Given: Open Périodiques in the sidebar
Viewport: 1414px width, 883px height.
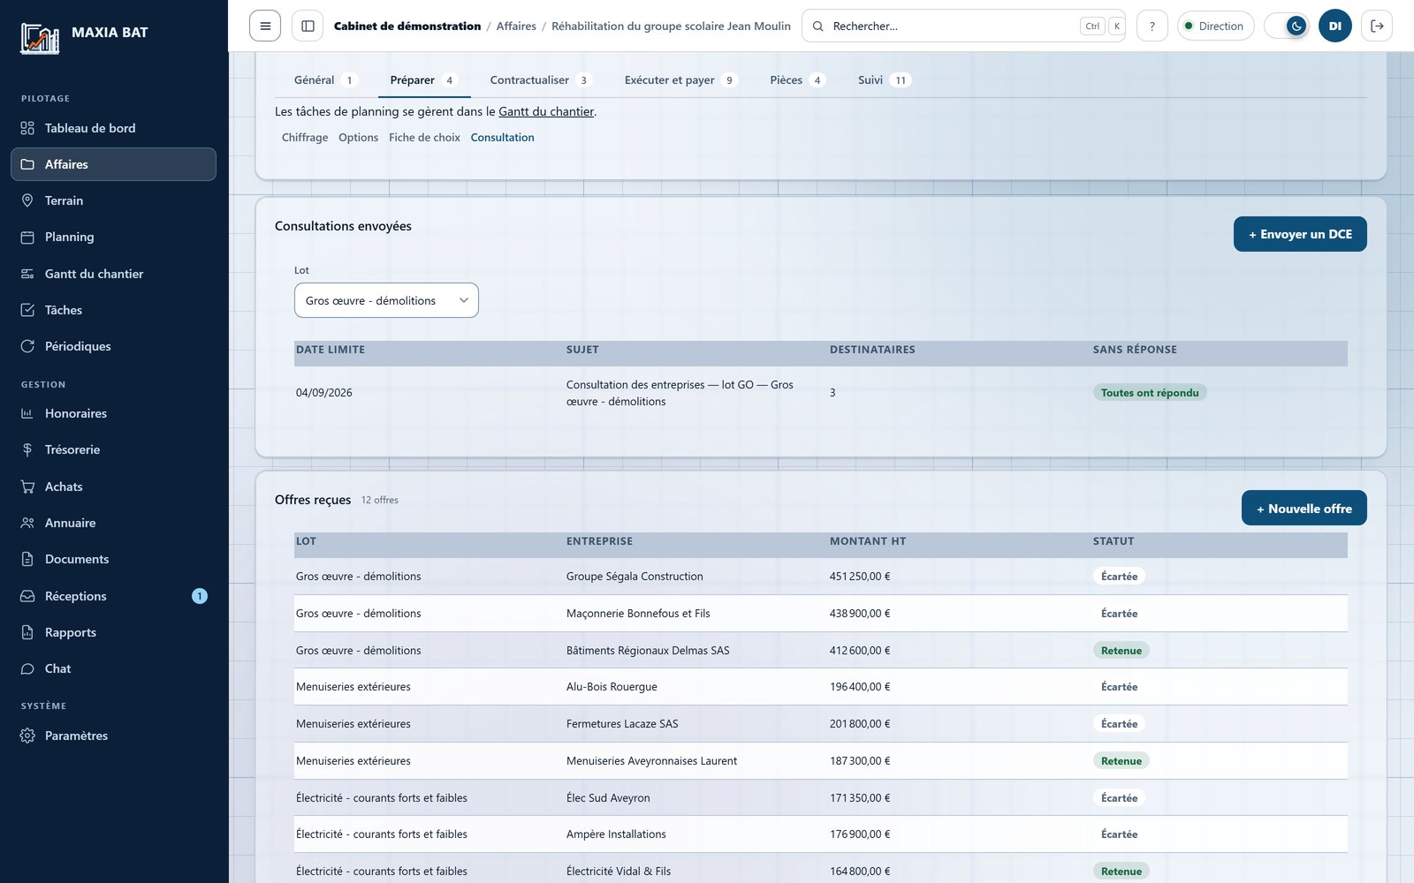Looking at the screenshot, I should click(x=113, y=346).
